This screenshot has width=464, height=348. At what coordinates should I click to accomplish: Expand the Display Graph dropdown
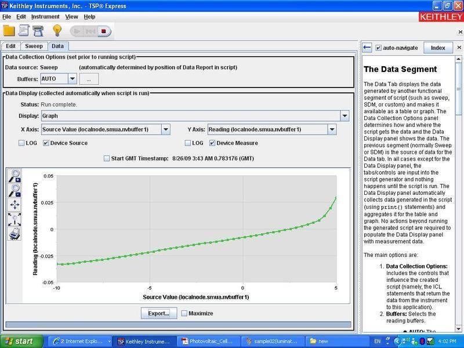pyautogui.click(x=345, y=115)
